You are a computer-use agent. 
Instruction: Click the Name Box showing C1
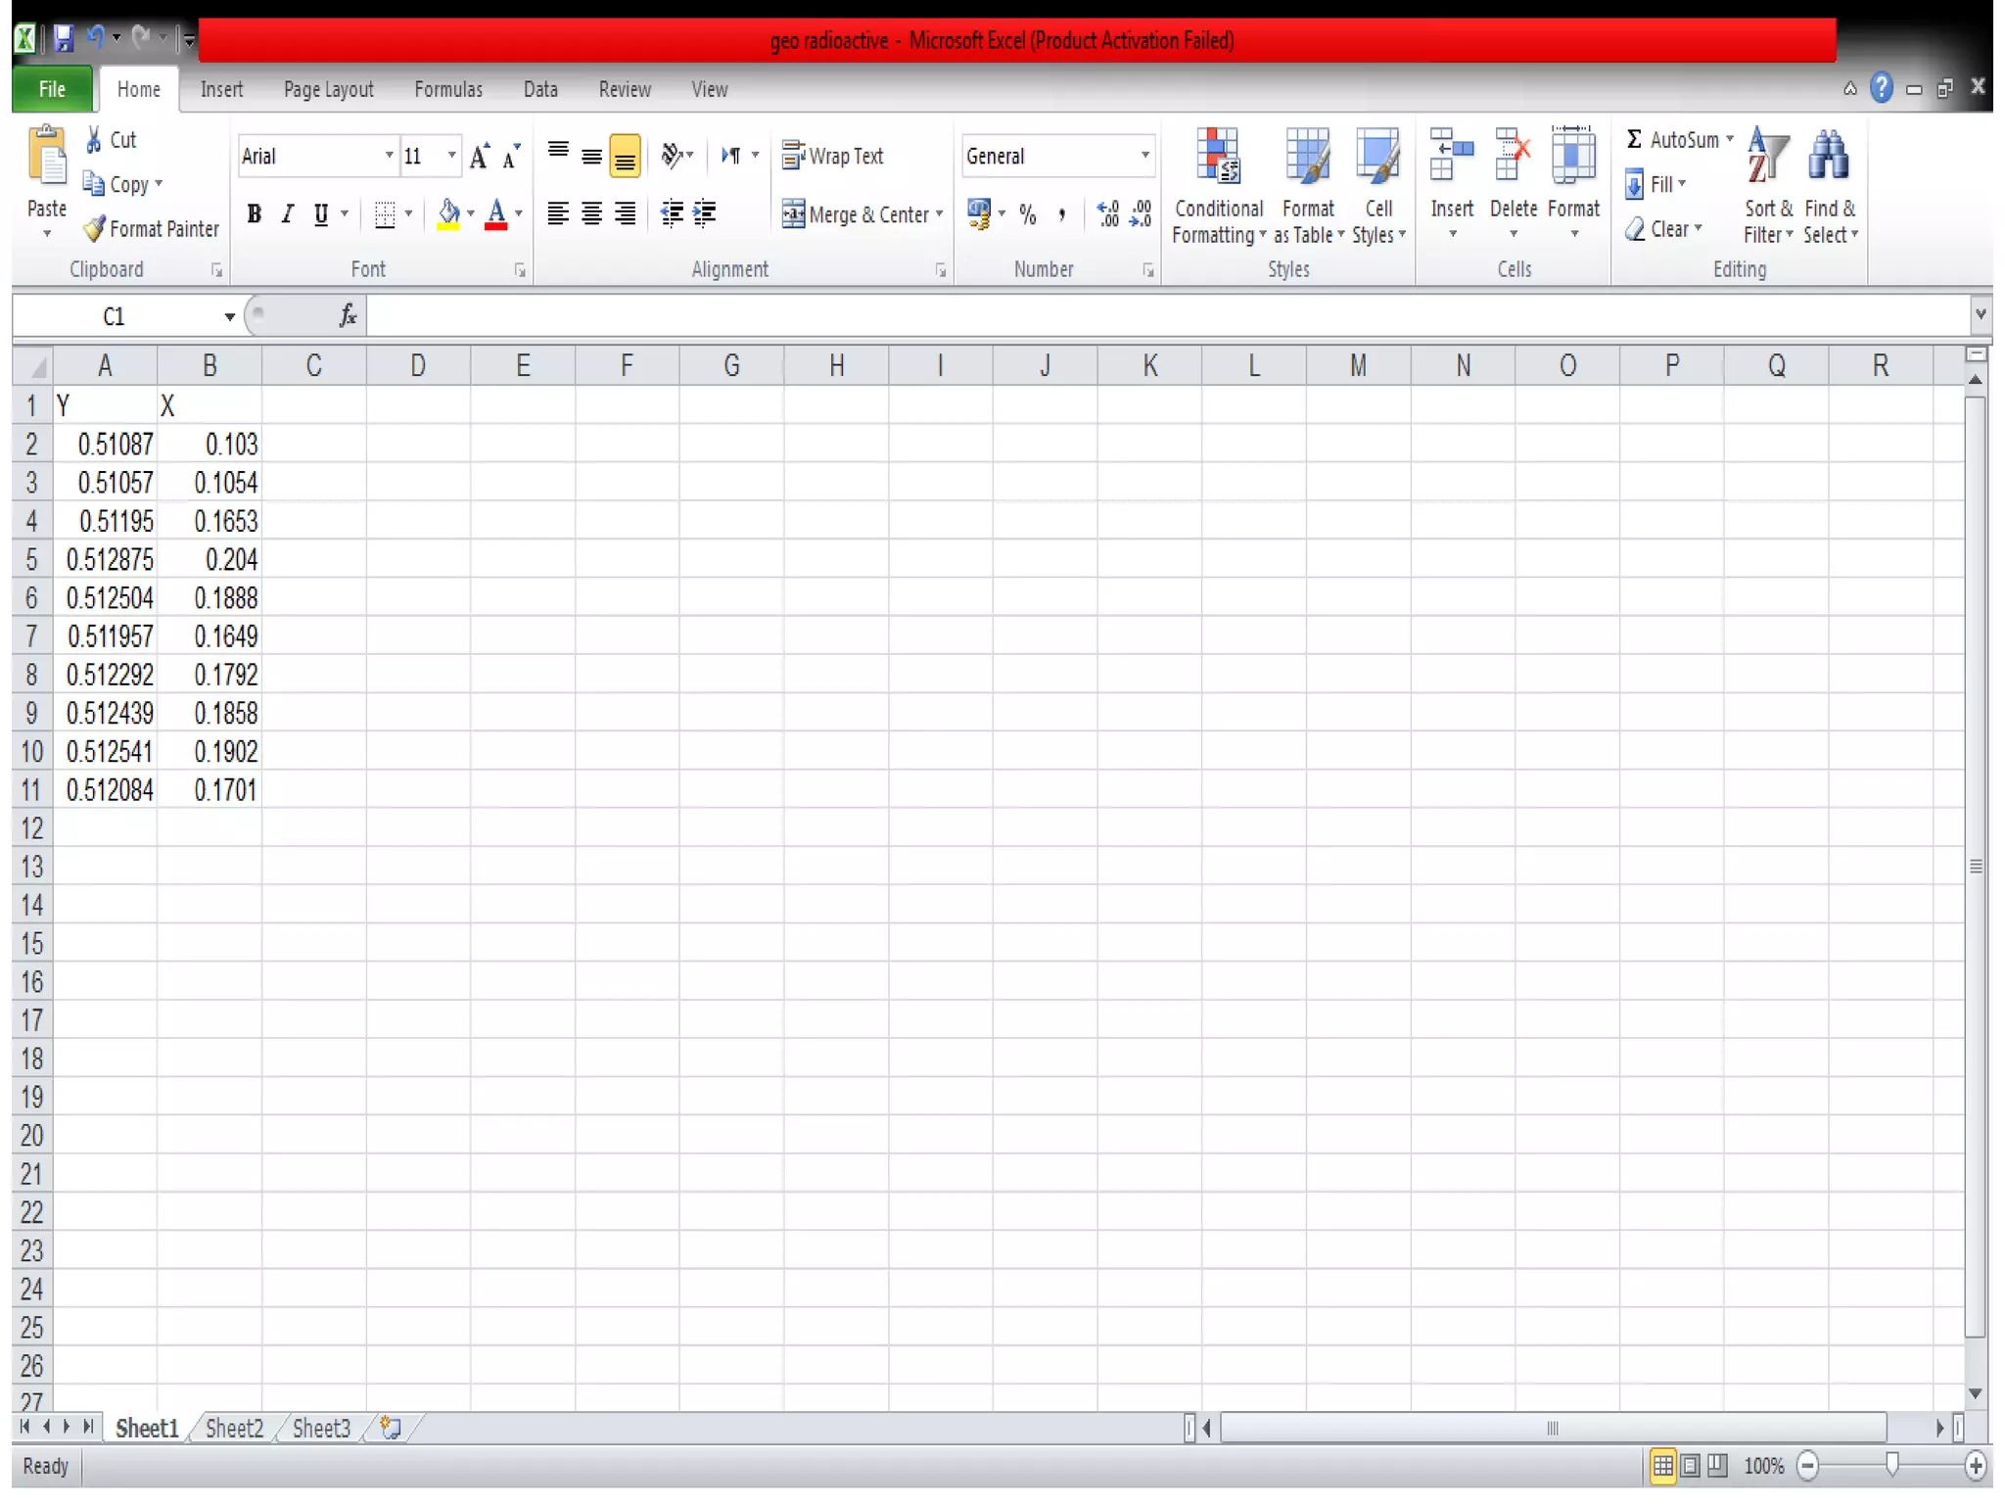pyautogui.click(x=116, y=316)
